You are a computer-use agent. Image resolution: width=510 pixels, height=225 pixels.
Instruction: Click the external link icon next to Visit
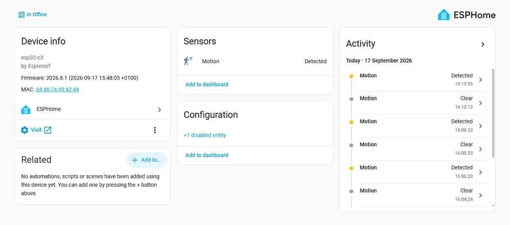pyautogui.click(x=48, y=130)
